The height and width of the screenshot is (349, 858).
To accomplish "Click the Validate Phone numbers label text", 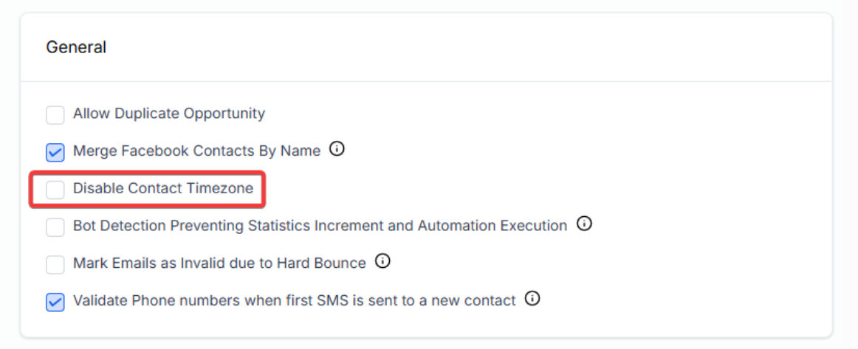I will click(x=294, y=300).
